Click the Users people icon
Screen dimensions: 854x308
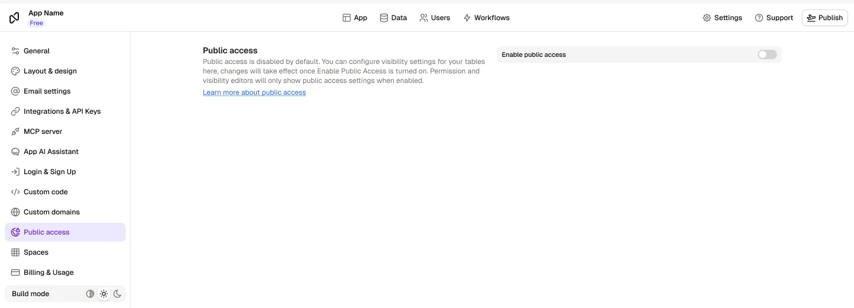(423, 18)
